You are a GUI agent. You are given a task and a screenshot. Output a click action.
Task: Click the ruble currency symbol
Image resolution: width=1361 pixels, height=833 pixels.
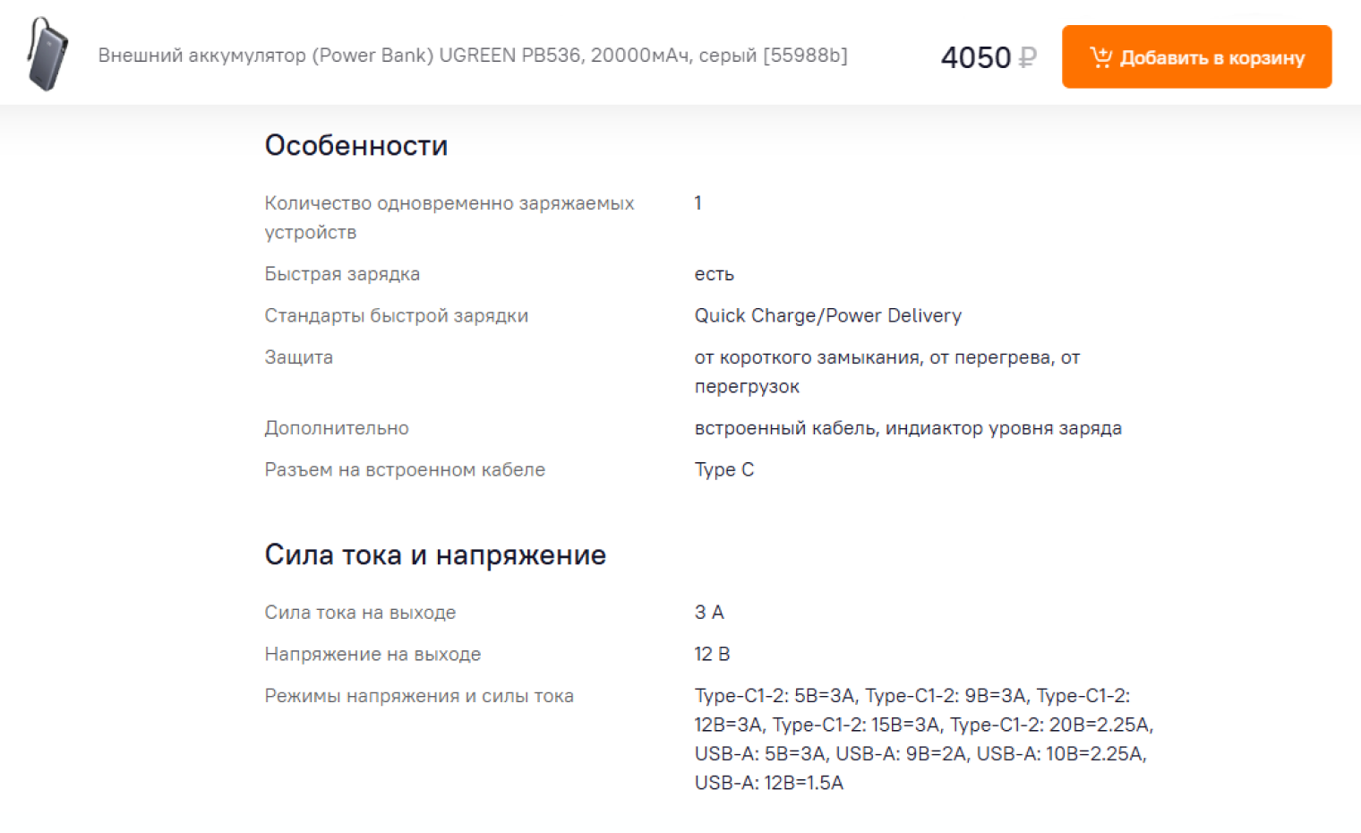tap(1028, 57)
